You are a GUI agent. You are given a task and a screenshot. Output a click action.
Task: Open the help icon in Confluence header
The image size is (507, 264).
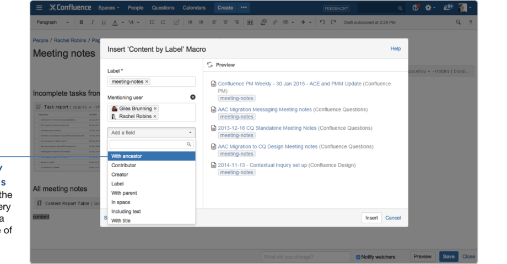(415, 8)
